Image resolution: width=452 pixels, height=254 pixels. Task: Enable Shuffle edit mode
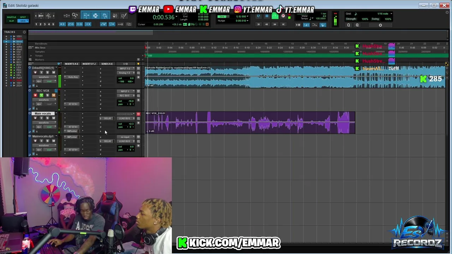(x=12, y=17)
